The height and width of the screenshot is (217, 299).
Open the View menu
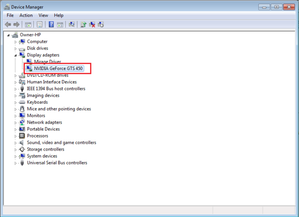point(43,15)
